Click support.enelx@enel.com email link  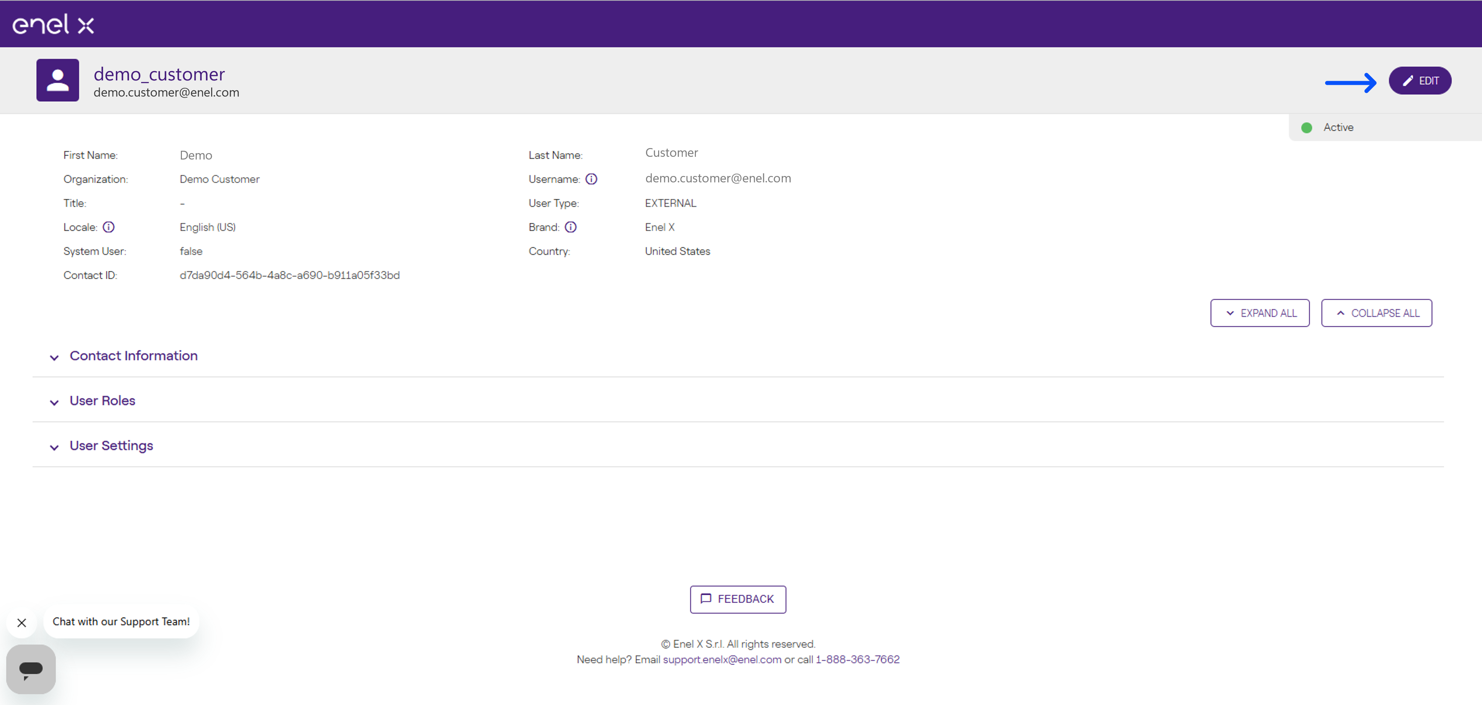(x=722, y=660)
